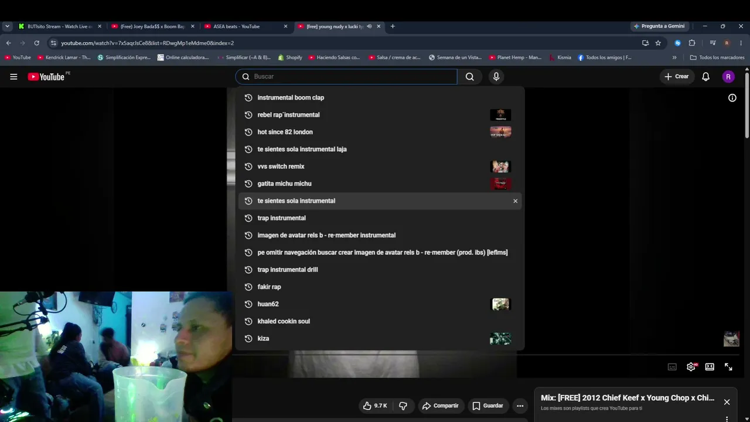
Task: Click the install app icon in address bar
Action: (646, 43)
